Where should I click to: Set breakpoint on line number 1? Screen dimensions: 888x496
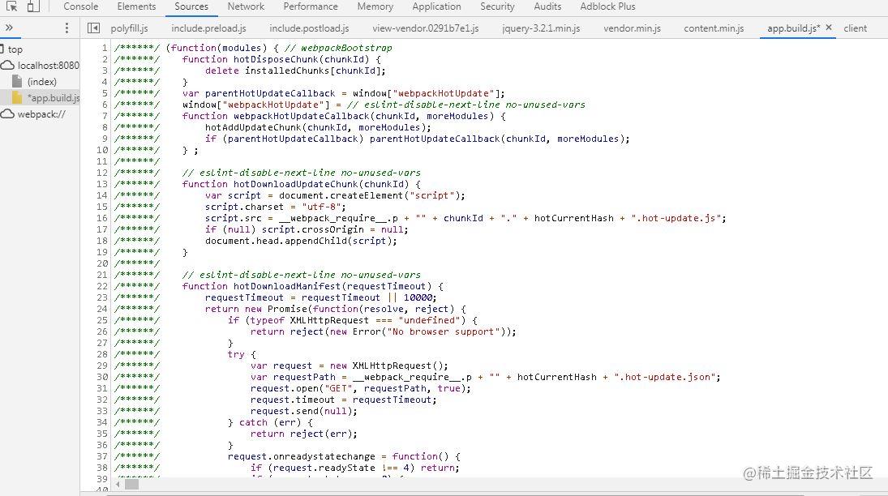(105, 48)
